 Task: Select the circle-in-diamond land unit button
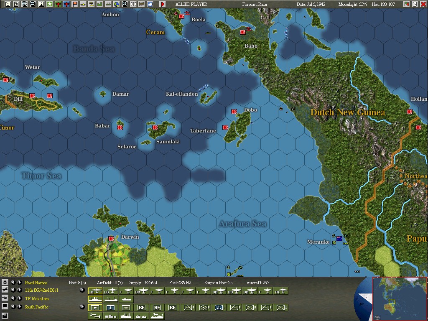tap(204, 307)
